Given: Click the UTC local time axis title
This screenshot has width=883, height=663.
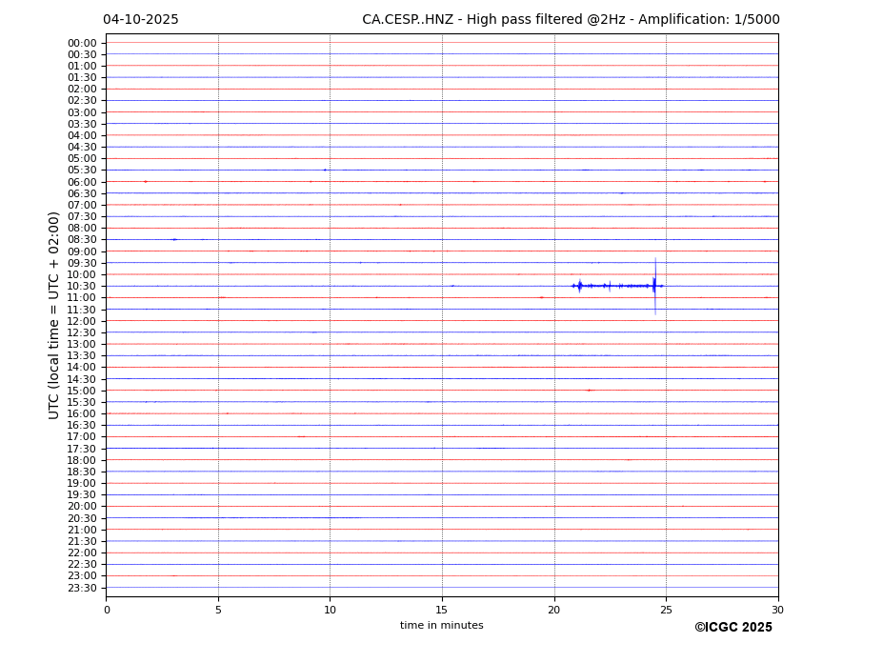Looking at the screenshot, I should click(55, 314).
